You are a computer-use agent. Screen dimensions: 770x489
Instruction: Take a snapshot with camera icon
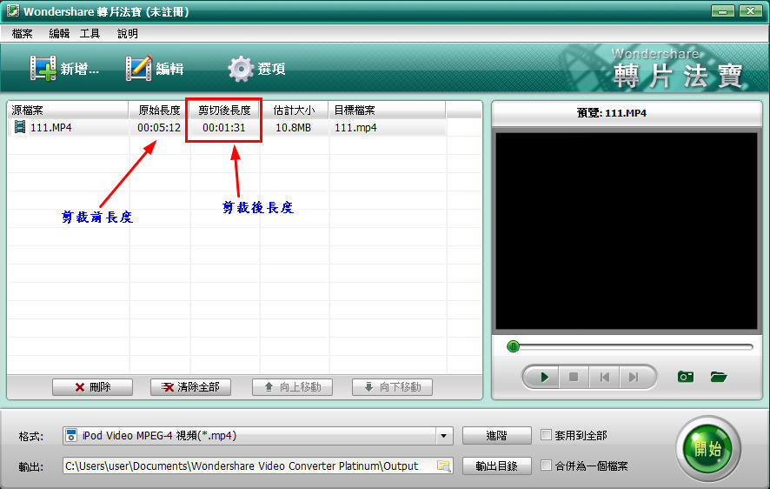pos(686,377)
